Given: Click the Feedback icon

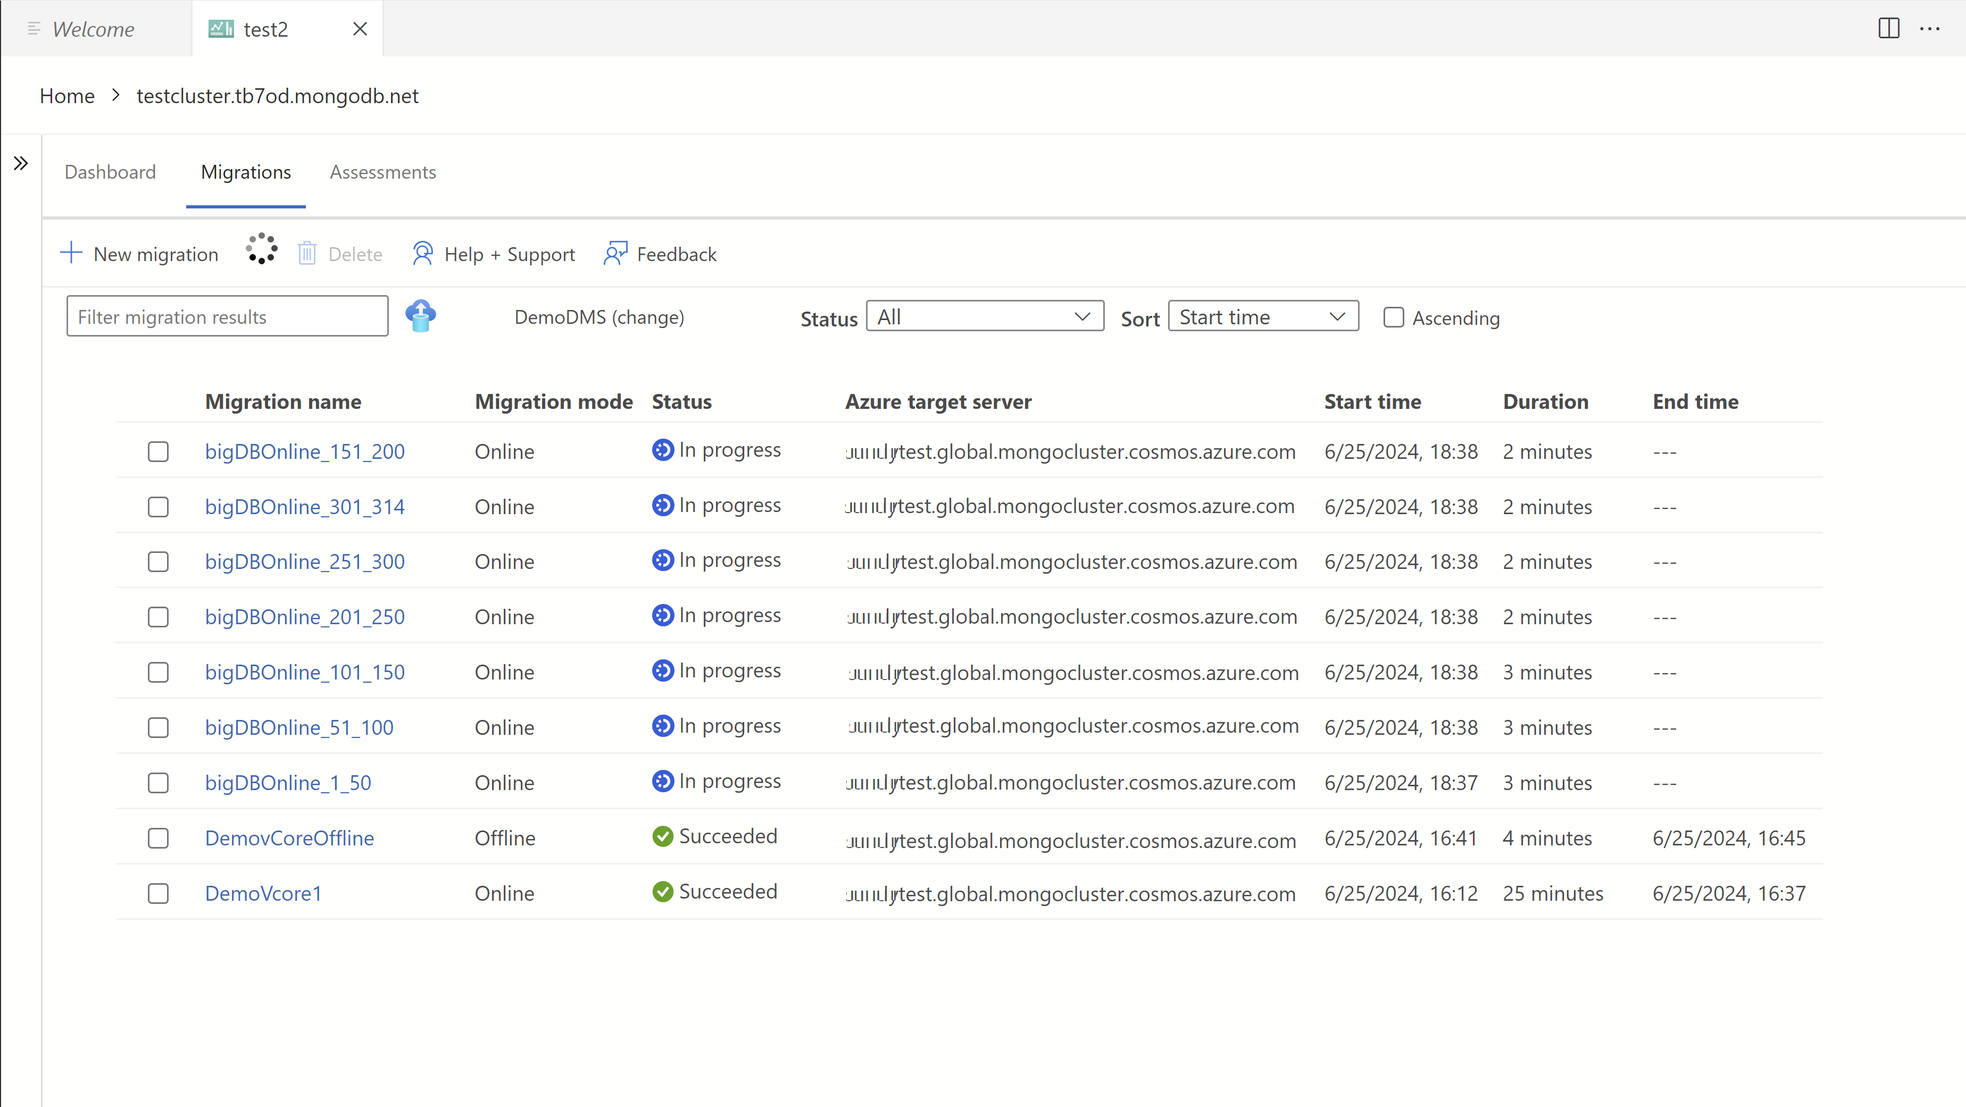Looking at the screenshot, I should 615,253.
